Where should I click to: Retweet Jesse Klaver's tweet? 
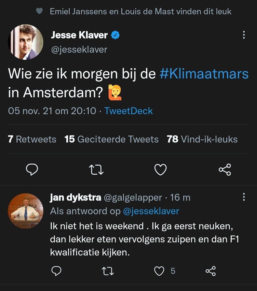pos(96,169)
